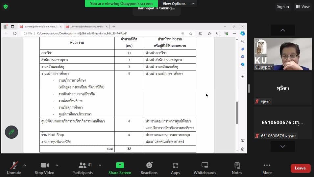The width and height of the screenshot is (314, 177).
Task: Open the Edge sidebar Outlook icon
Action: click(x=243, y=64)
